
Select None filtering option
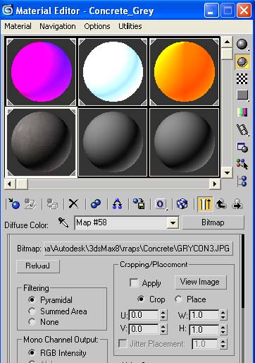click(32, 321)
